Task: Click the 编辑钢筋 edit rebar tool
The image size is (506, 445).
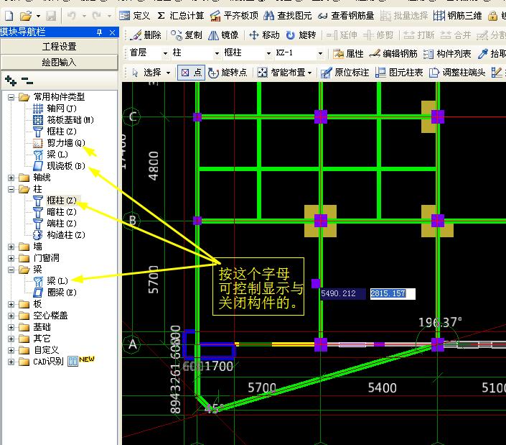Action: [x=393, y=54]
